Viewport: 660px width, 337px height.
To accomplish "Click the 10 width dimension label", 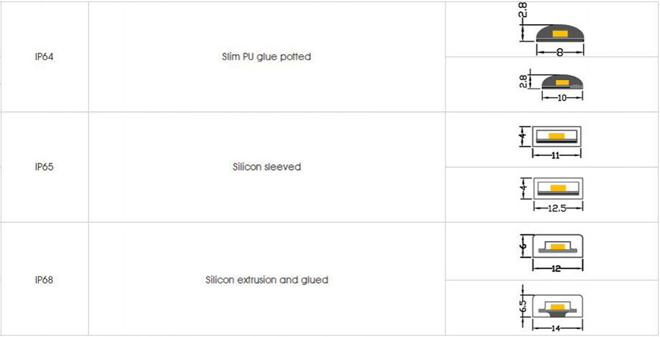I will (x=562, y=97).
